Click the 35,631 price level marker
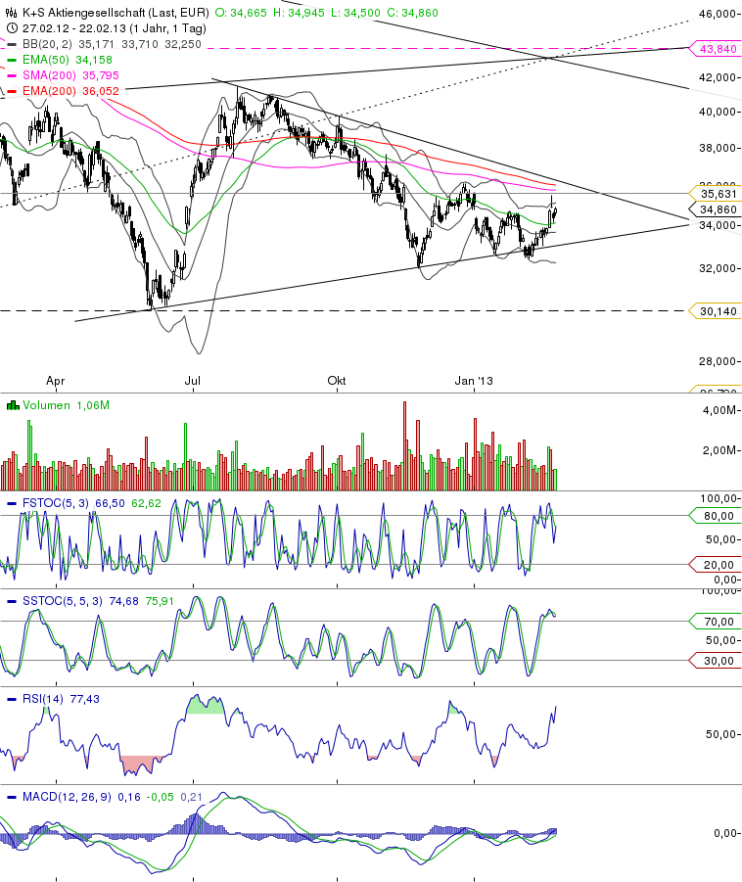Image resolution: width=742 pixels, height=882 pixels. [715, 194]
